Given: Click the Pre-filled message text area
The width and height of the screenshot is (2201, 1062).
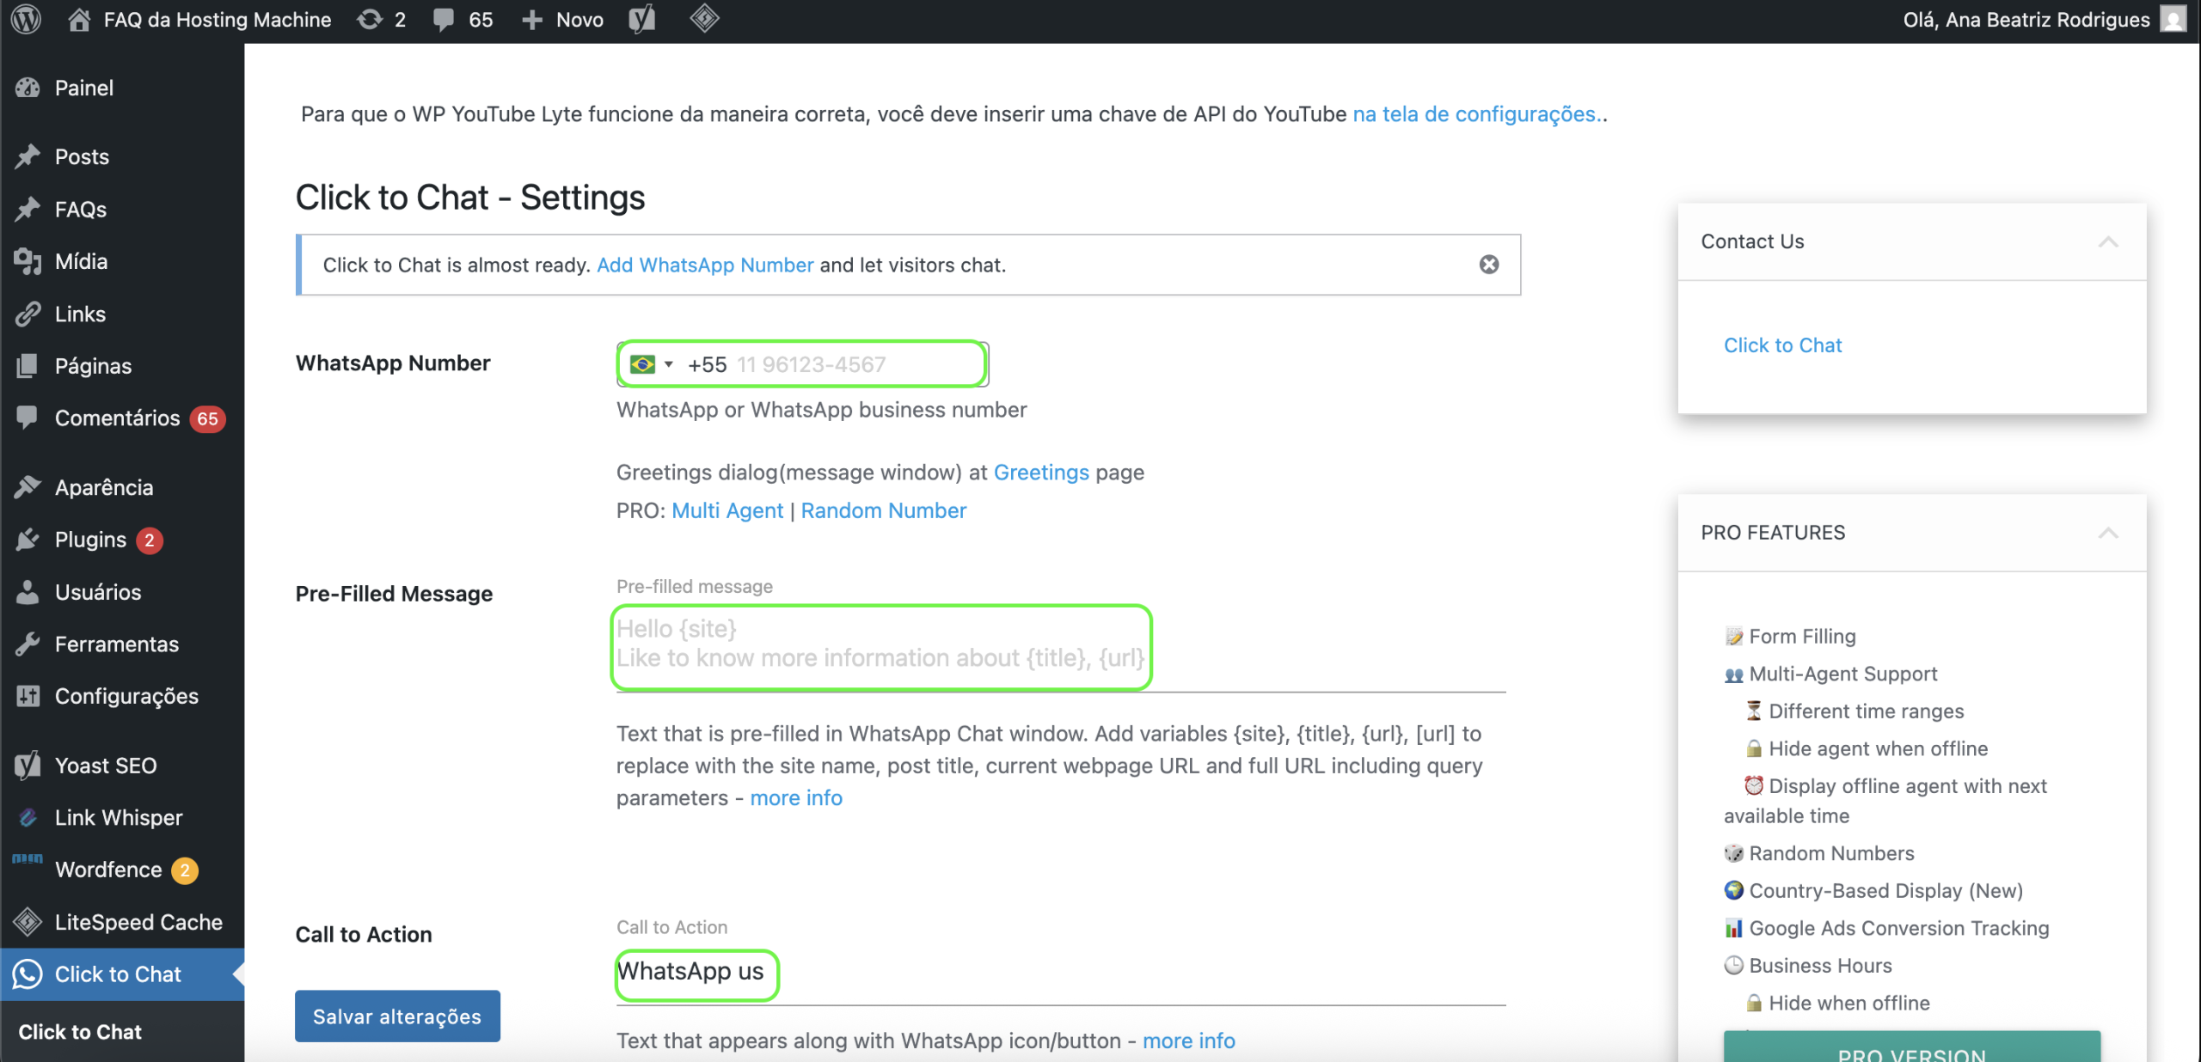Looking at the screenshot, I should coord(1061,649).
